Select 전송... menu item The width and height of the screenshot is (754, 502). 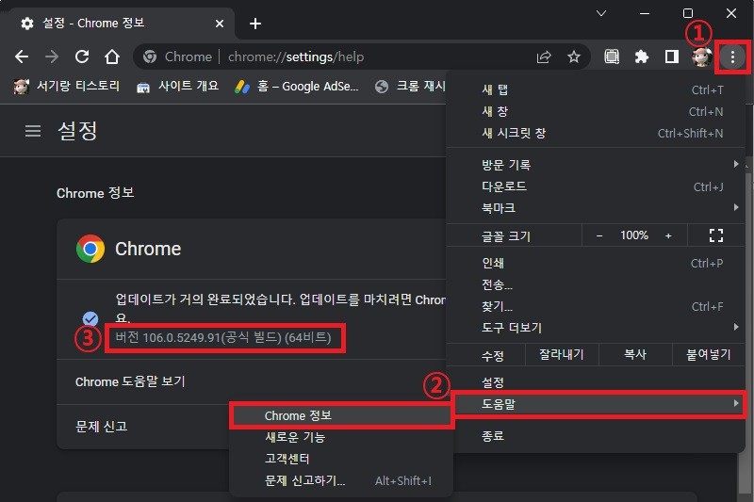(x=596, y=284)
